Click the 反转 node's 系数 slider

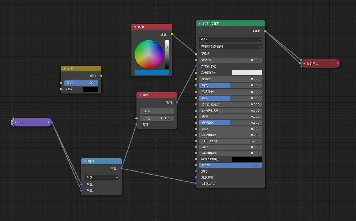[x=81, y=83]
